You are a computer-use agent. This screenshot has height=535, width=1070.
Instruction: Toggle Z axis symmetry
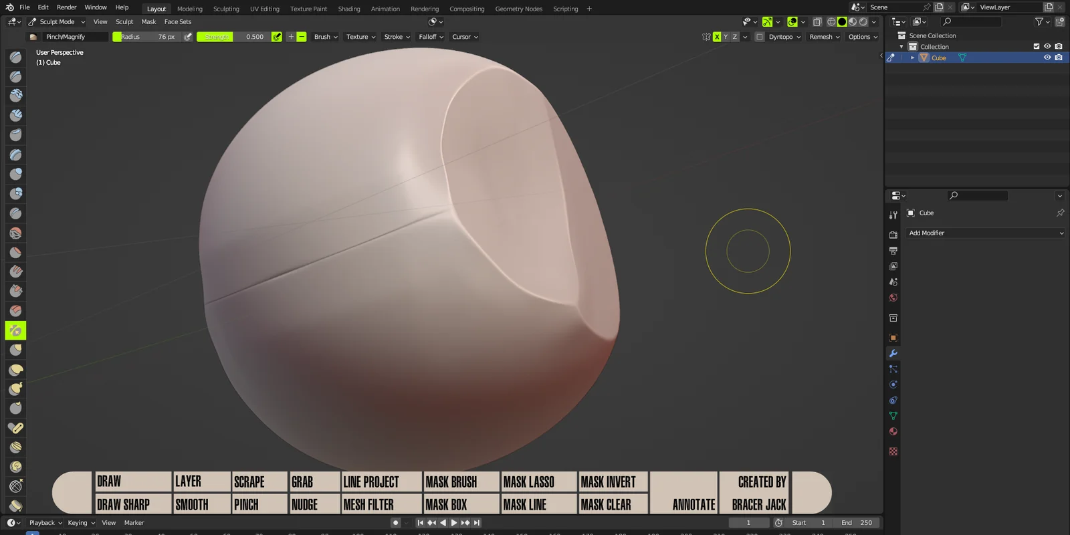pyautogui.click(x=735, y=37)
